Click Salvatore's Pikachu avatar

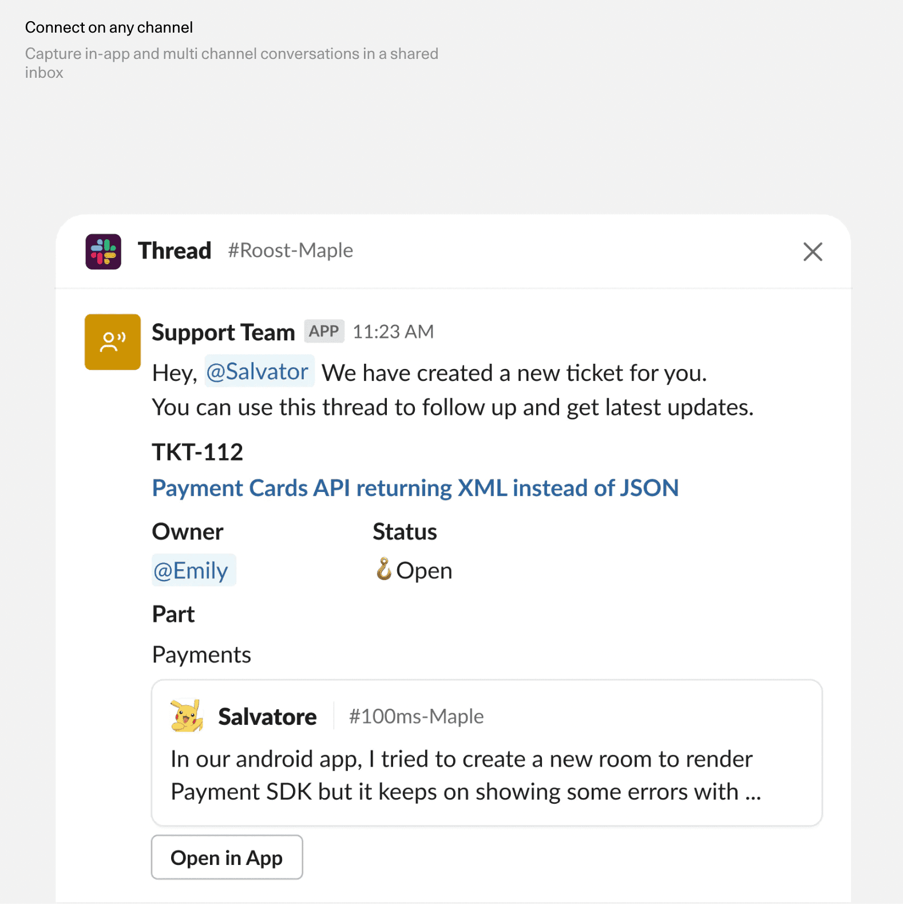[187, 716]
